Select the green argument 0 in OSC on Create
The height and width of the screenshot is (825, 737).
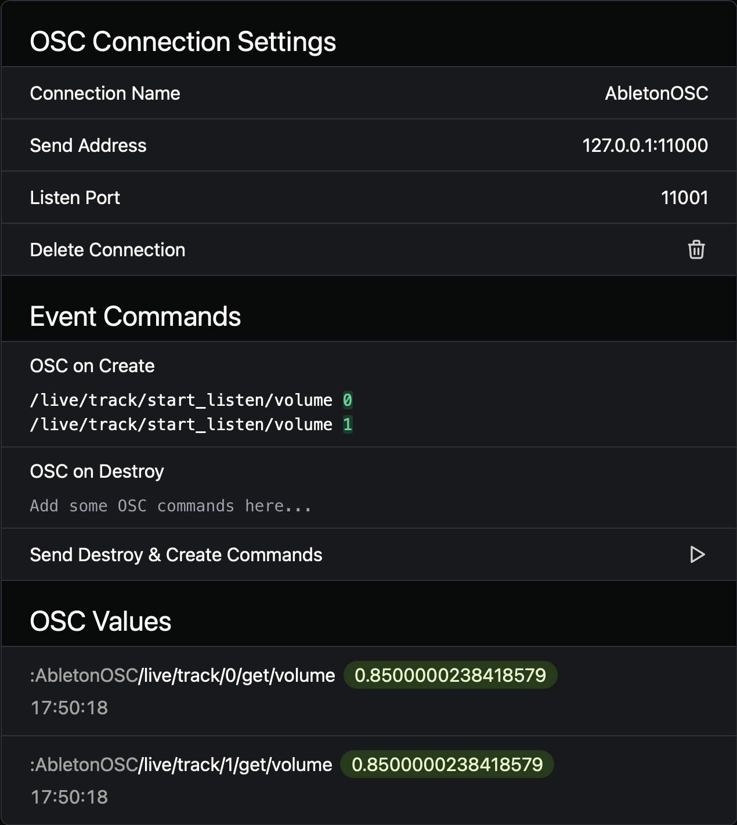(x=347, y=400)
